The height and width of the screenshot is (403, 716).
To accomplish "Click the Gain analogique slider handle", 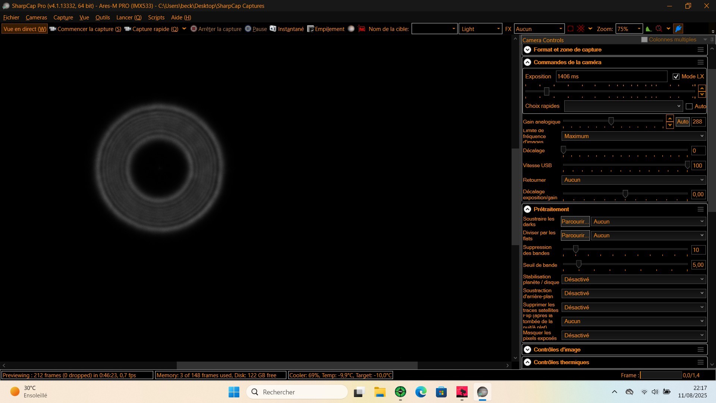I will point(611,121).
